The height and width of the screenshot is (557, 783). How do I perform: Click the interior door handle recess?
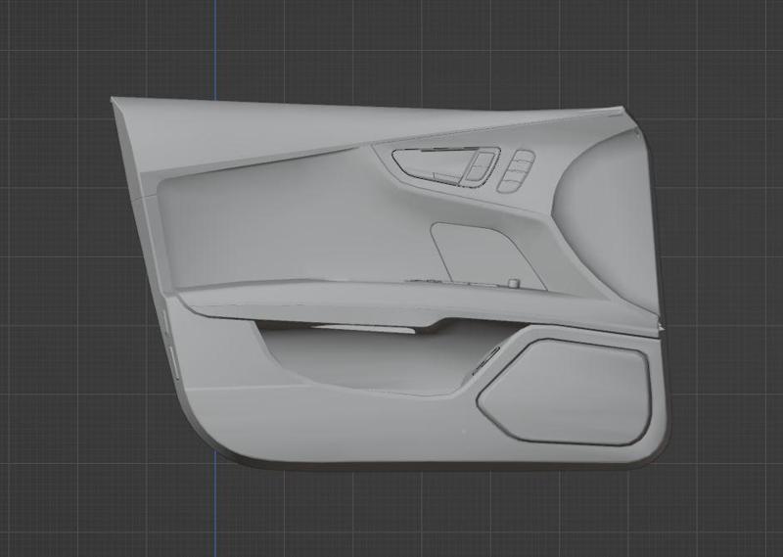pyautogui.click(x=446, y=165)
